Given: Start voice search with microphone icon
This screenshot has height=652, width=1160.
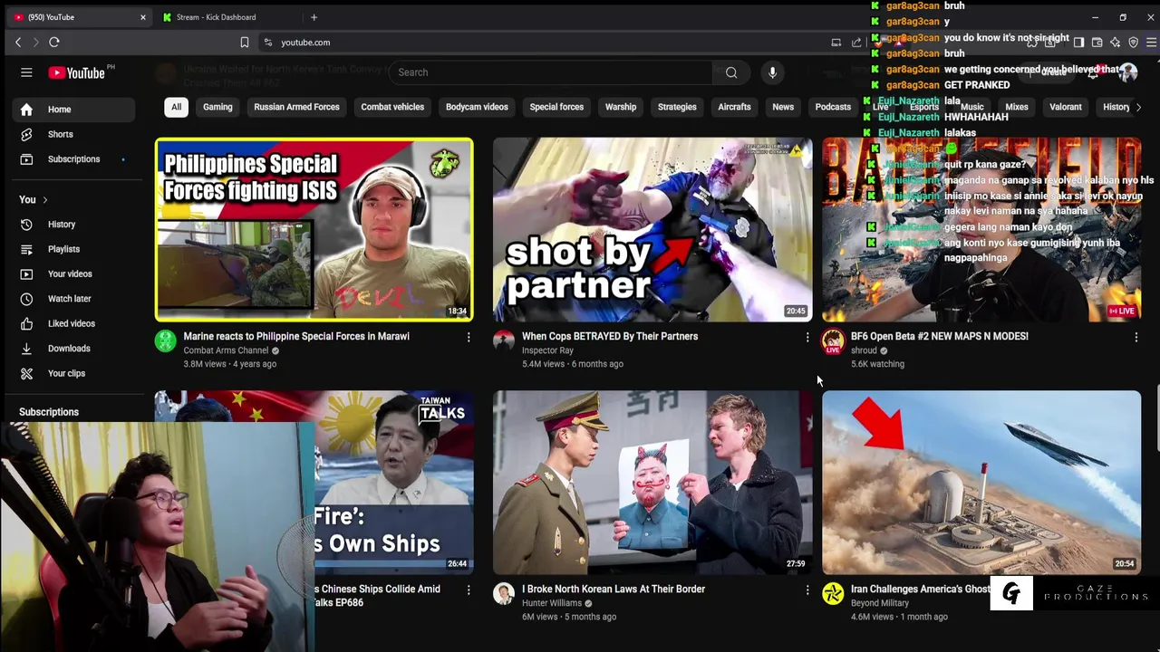Looking at the screenshot, I should (x=772, y=72).
